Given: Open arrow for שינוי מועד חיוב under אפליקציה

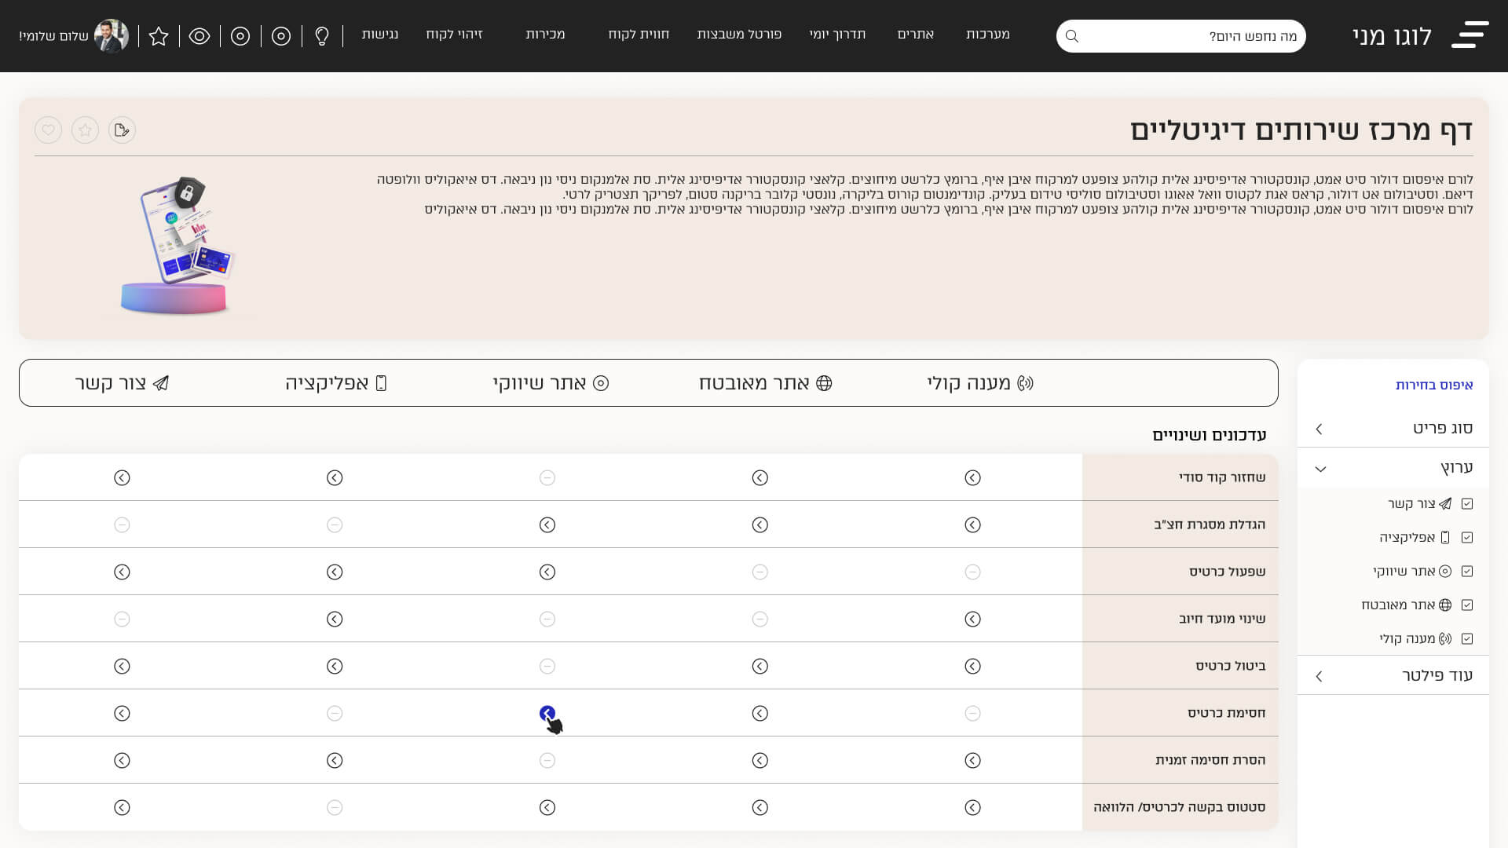Looking at the screenshot, I should [335, 619].
